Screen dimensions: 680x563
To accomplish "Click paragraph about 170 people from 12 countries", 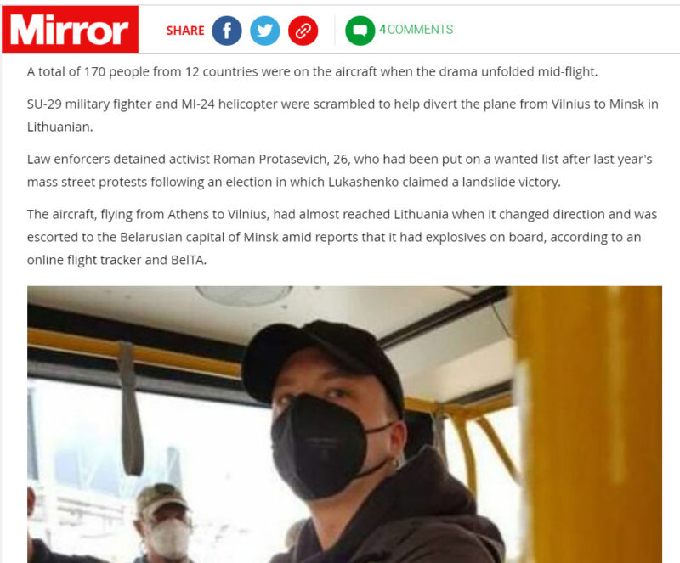I will point(312,71).
